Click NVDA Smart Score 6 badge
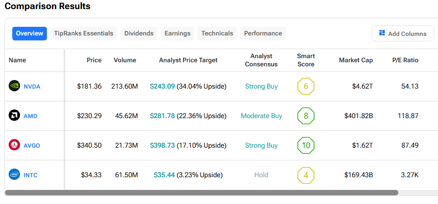 click(306, 86)
